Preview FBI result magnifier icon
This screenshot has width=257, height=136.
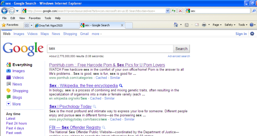(104, 127)
